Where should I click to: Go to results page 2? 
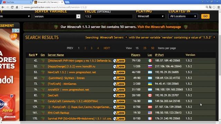[85, 48]
